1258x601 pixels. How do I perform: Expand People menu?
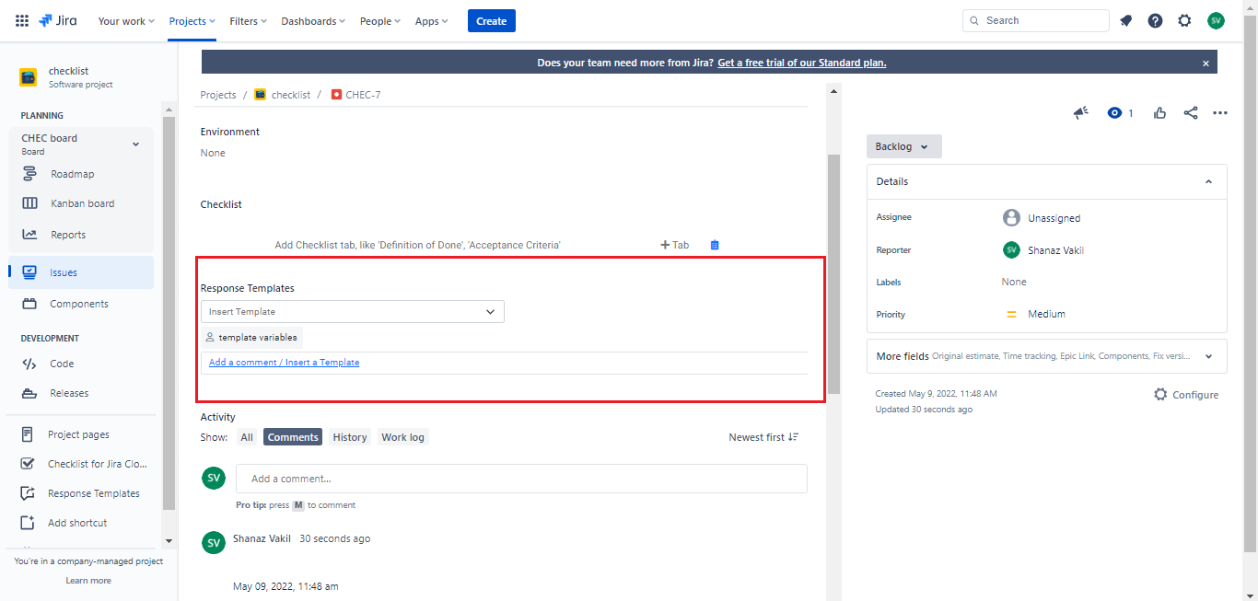click(x=381, y=21)
